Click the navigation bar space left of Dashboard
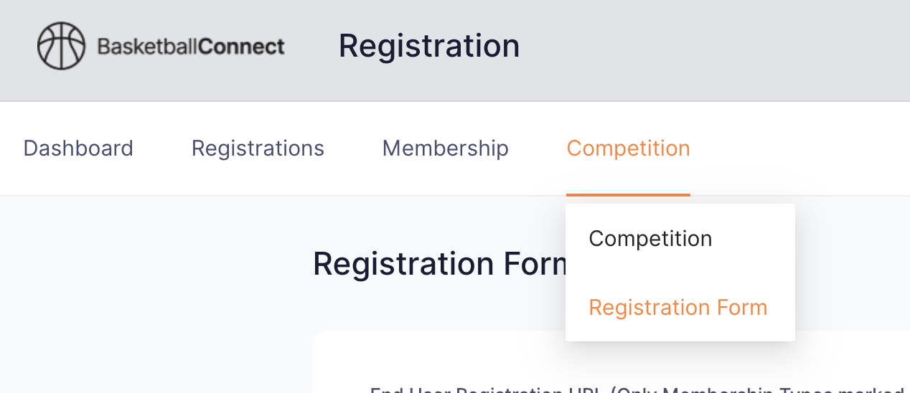Viewport: 910px width, 393px height. pyautogui.click(x=11, y=148)
